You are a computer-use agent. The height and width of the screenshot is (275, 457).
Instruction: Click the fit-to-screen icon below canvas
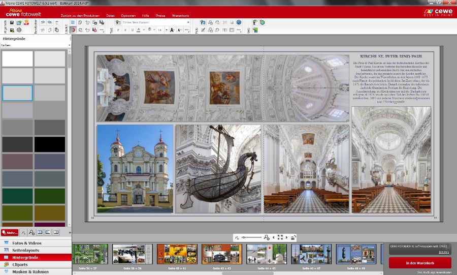[280, 237]
